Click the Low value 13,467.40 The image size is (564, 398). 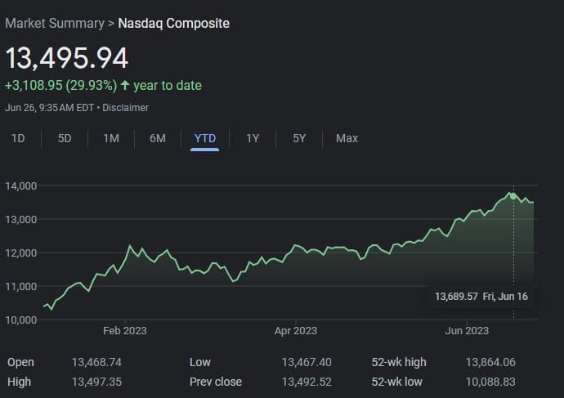(x=307, y=362)
